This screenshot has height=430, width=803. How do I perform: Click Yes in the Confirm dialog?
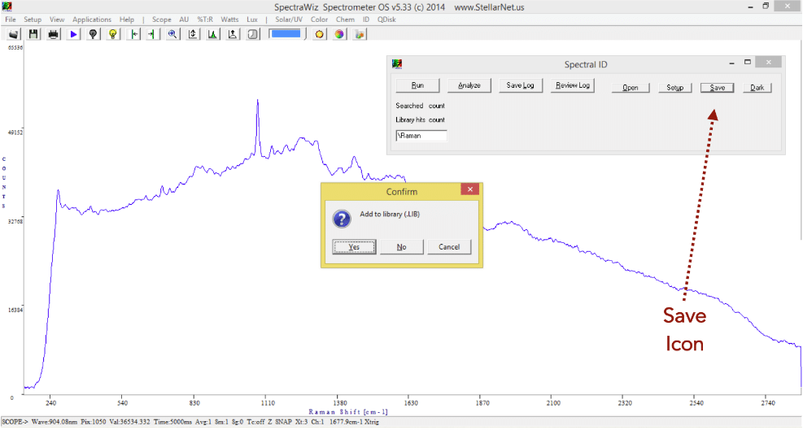[x=354, y=247]
